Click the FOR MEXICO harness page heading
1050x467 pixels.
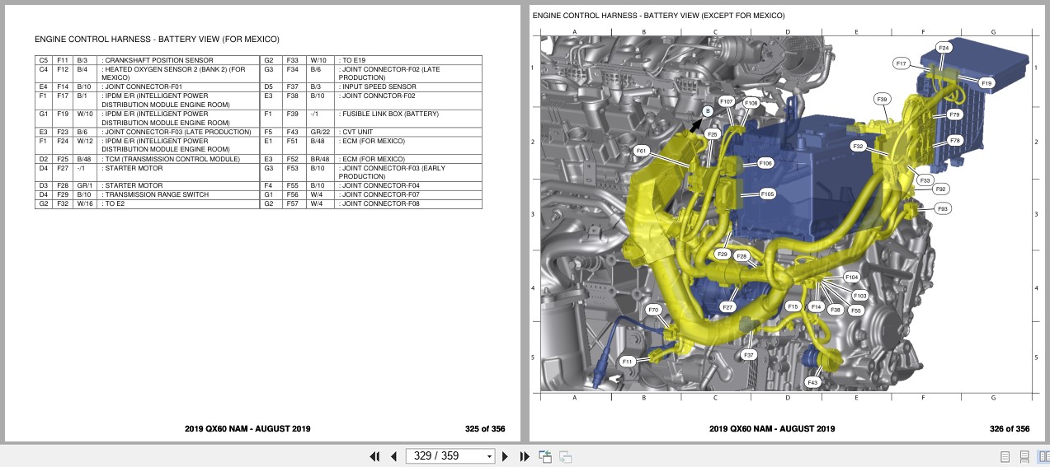click(157, 39)
